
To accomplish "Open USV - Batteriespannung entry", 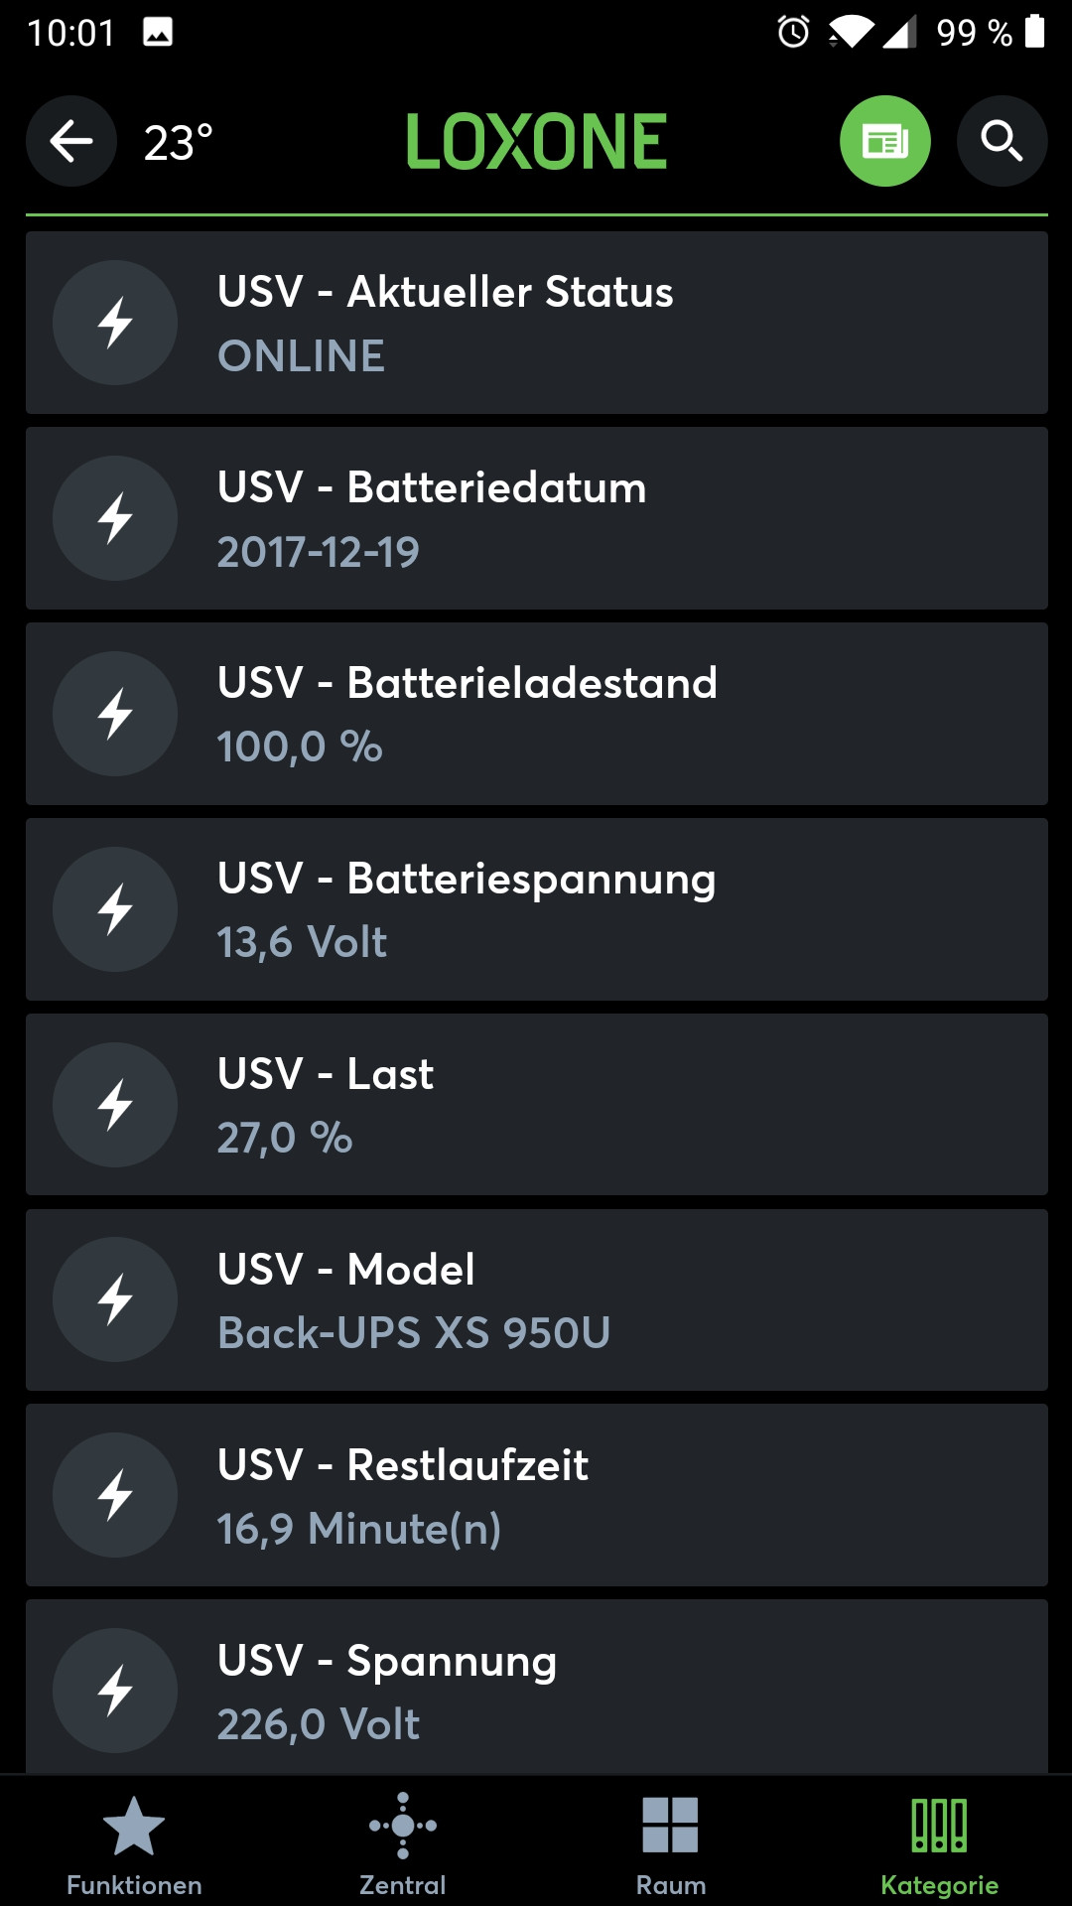I will point(536,909).
